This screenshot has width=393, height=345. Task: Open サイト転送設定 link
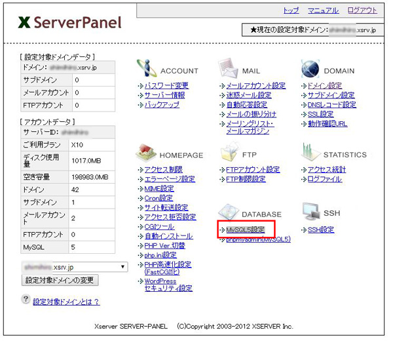(x=166, y=207)
